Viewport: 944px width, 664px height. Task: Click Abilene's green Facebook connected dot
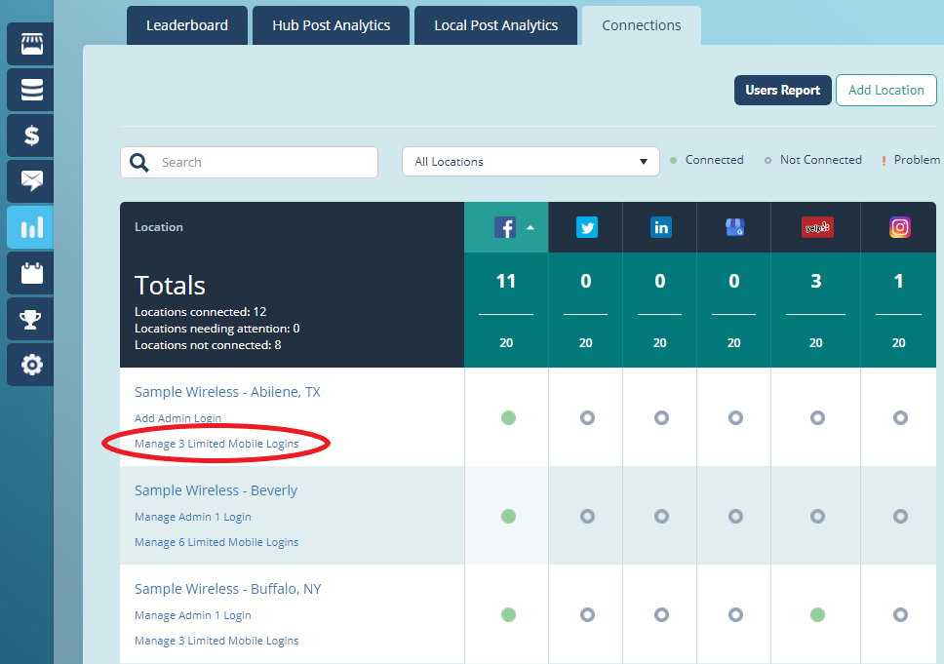click(508, 417)
